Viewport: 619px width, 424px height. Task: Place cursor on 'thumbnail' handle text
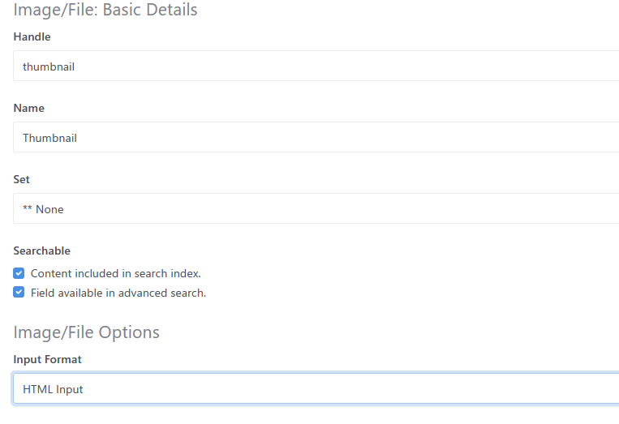(x=49, y=66)
